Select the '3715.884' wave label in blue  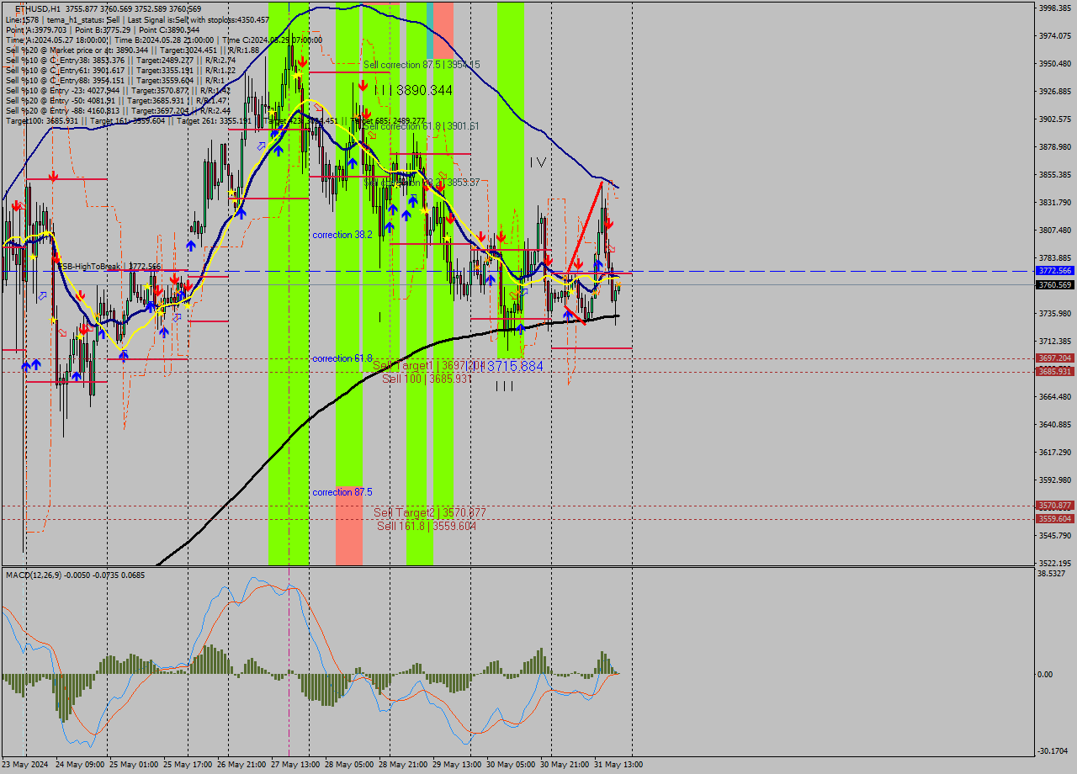(514, 367)
